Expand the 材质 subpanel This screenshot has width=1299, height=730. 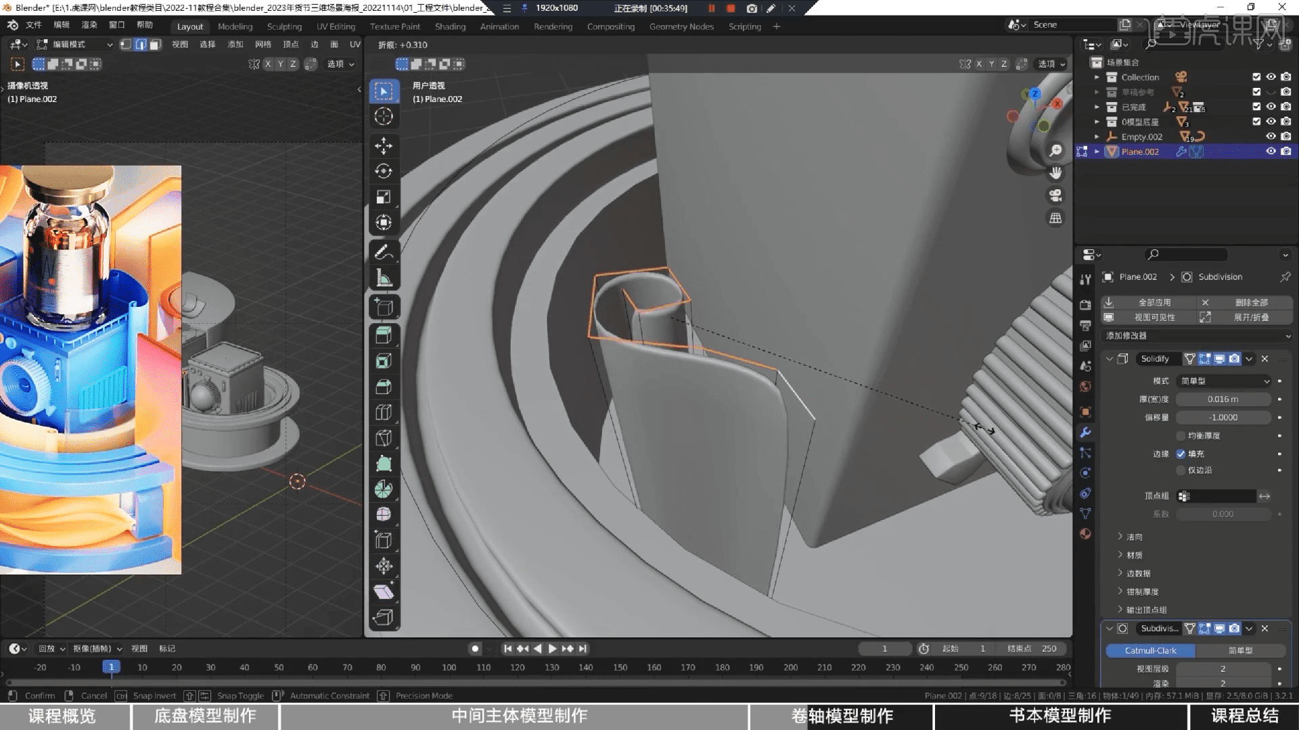(1120, 555)
